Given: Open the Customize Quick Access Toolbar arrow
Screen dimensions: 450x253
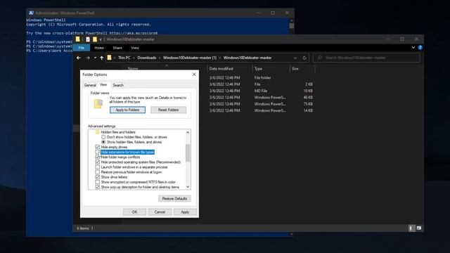Looking at the screenshot, I should [101, 39].
